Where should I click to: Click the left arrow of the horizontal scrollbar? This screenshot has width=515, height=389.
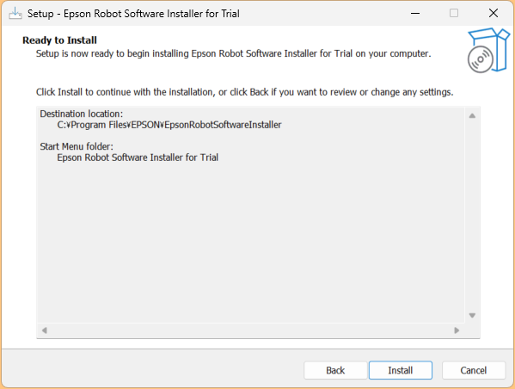point(45,330)
